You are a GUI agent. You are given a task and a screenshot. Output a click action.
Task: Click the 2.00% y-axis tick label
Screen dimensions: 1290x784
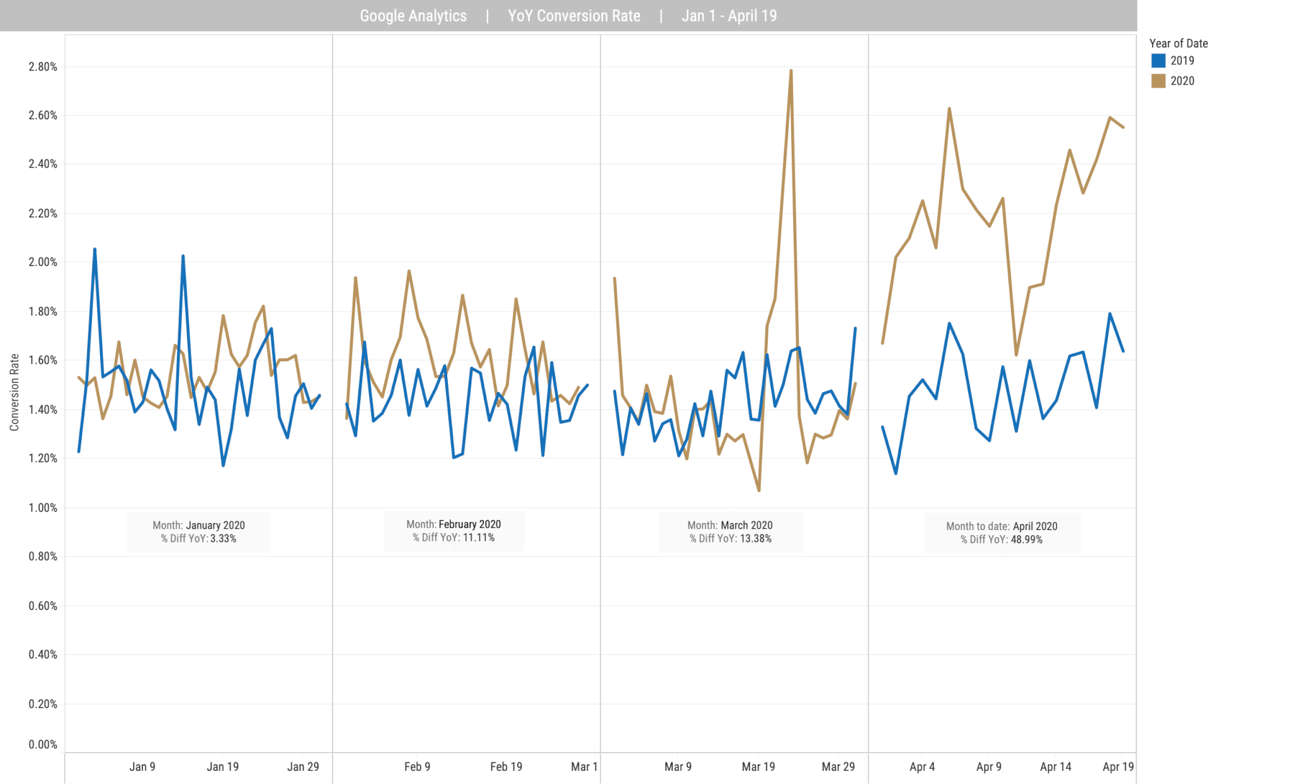43,262
